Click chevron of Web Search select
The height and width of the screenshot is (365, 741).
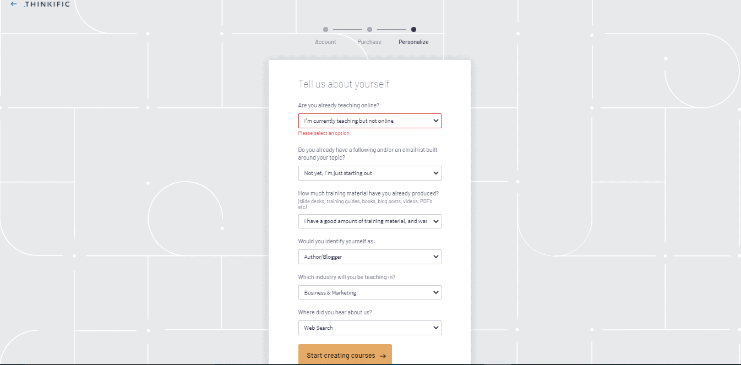pyautogui.click(x=436, y=328)
